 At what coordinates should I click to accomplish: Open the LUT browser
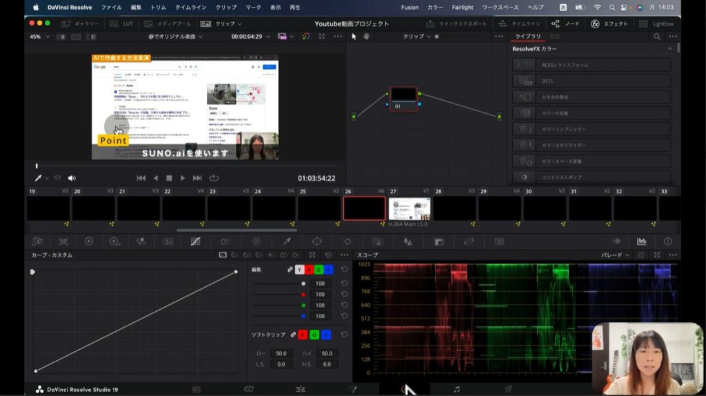(x=121, y=23)
